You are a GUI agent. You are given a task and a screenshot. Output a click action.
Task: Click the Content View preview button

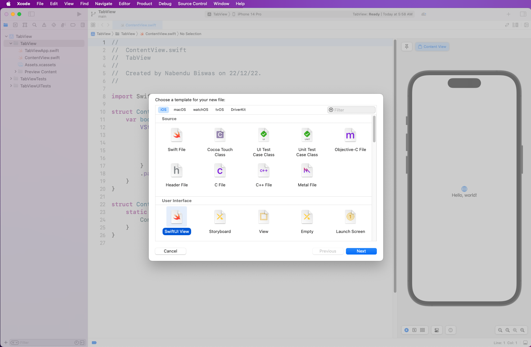pyautogui.click(x=432, y=47)
